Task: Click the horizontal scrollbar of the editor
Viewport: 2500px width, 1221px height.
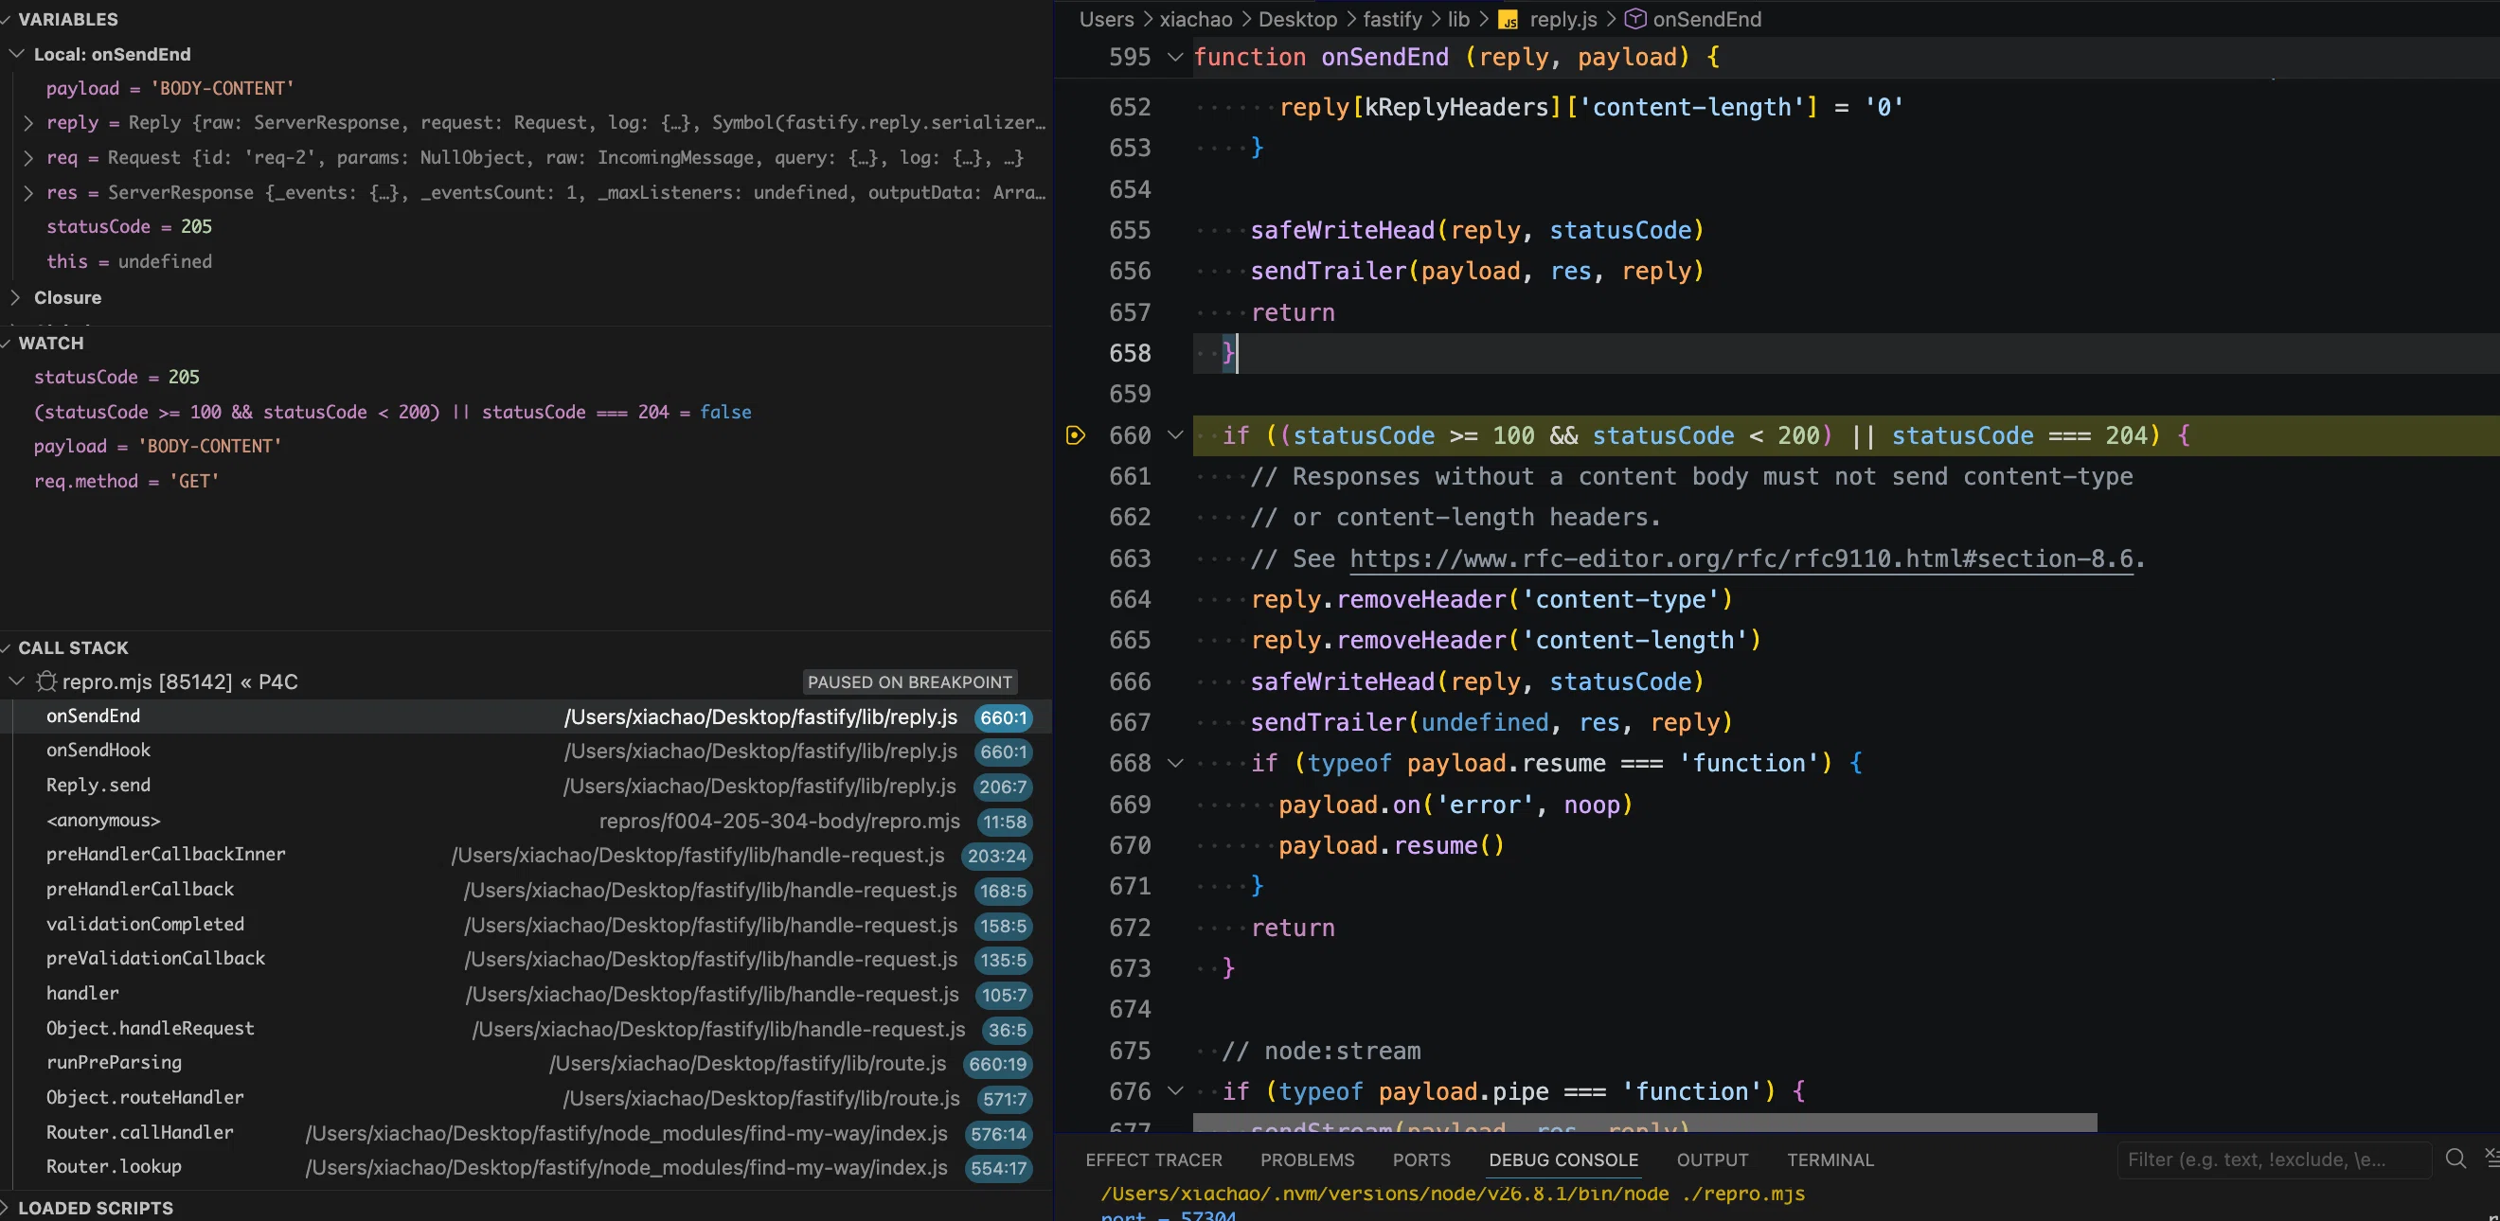Action: click(1645, 1124)
